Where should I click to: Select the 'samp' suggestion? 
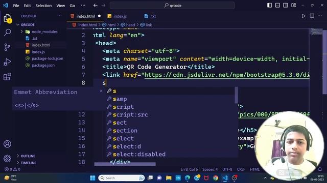tap(170, 99)
